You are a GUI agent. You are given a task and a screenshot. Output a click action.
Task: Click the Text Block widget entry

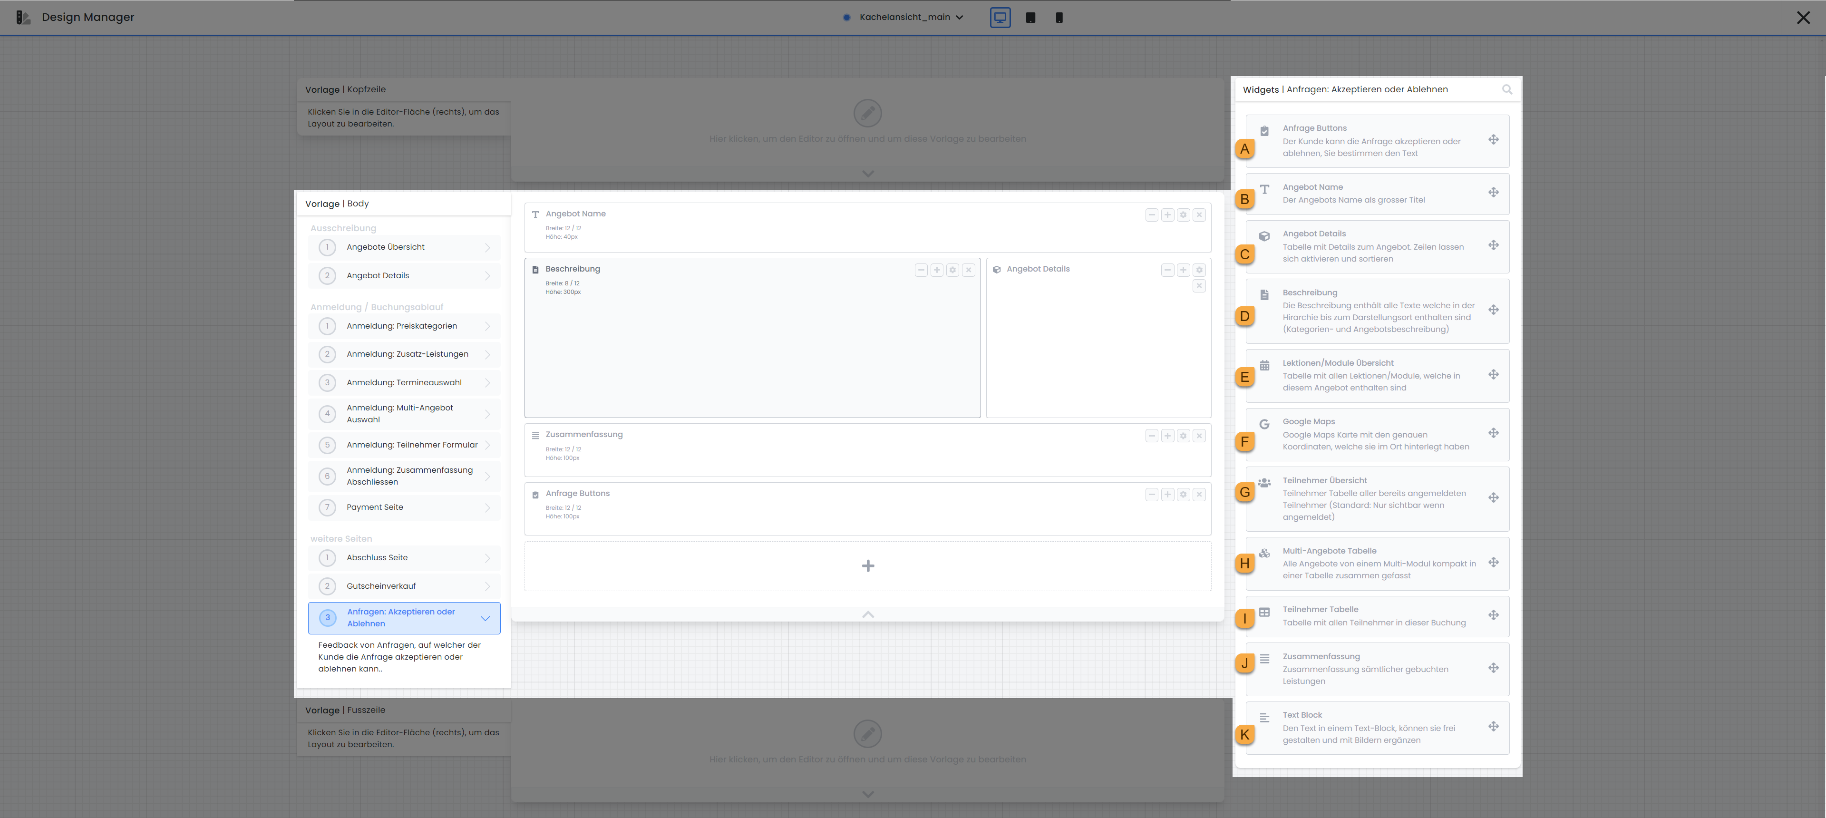pos(1376,727)
